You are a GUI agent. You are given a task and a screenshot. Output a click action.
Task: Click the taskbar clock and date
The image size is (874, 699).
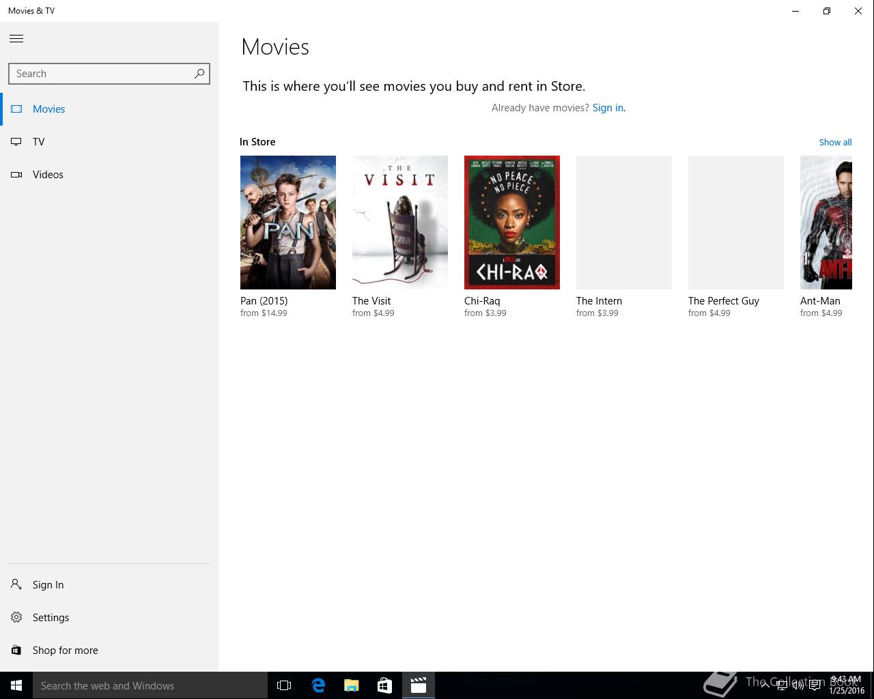coord(847,685)
